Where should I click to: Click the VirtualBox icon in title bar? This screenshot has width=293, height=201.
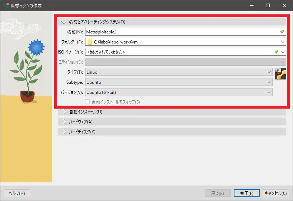click(x=6, y=5)
